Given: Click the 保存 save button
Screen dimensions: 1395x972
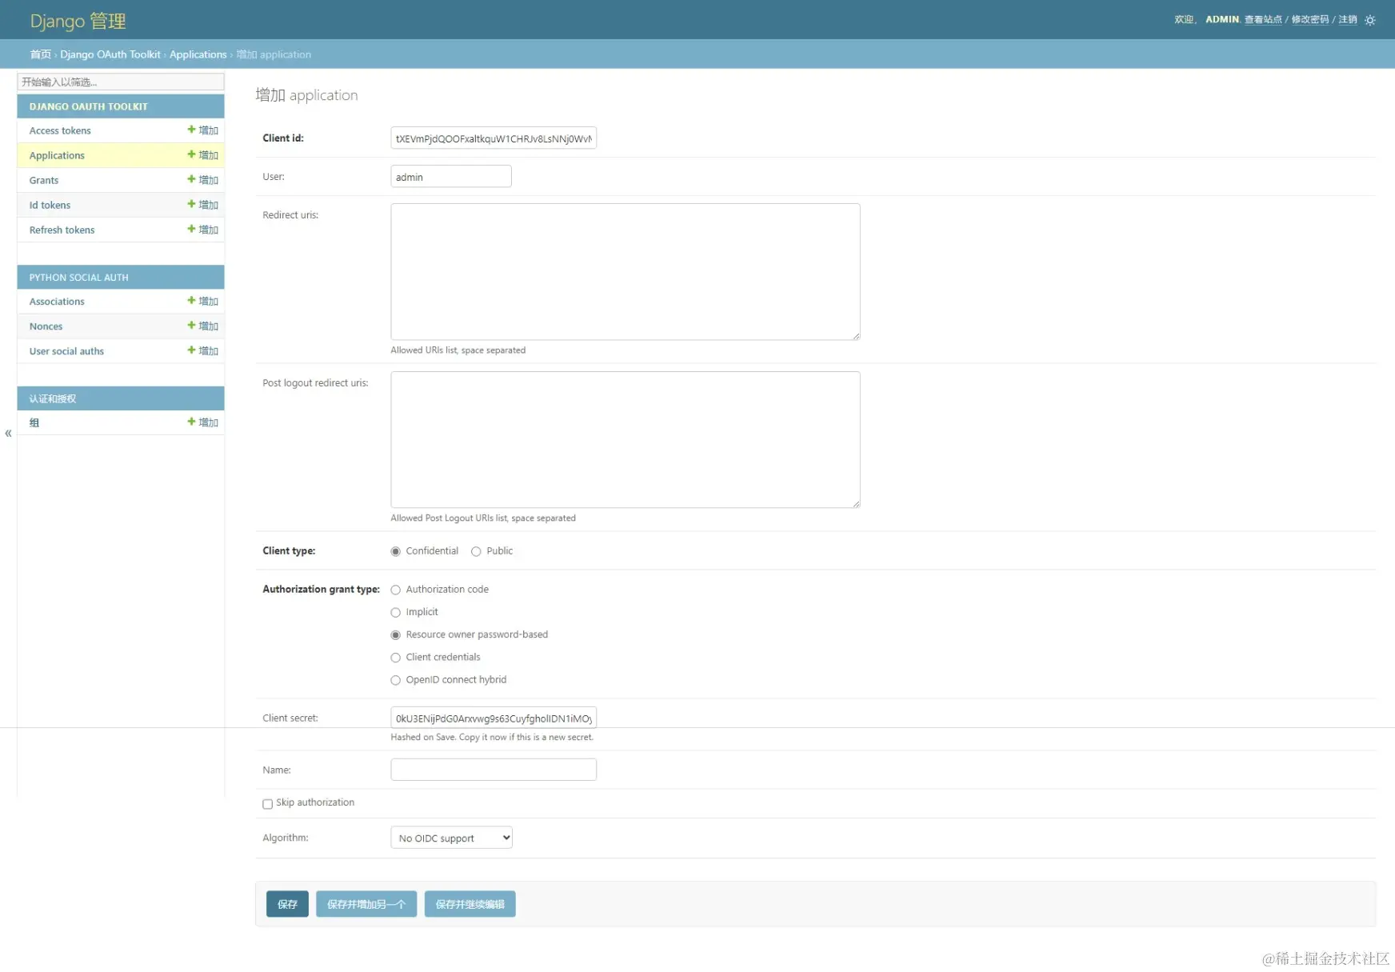Looking at the screenshot, I should (287, 904).
